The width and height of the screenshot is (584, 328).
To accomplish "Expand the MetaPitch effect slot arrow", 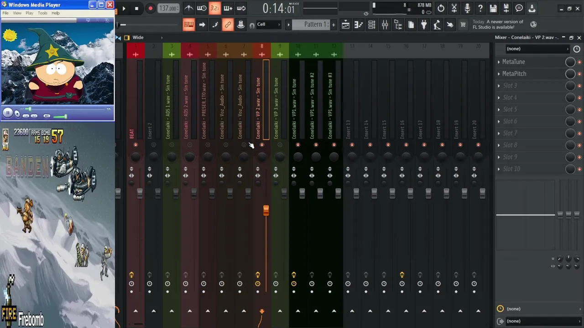I will [499, 74].
